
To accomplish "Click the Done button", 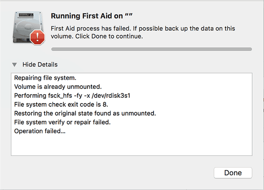I will point(233,173).
